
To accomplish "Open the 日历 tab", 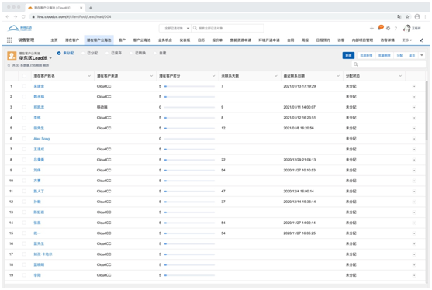I will tap(201, 40).
